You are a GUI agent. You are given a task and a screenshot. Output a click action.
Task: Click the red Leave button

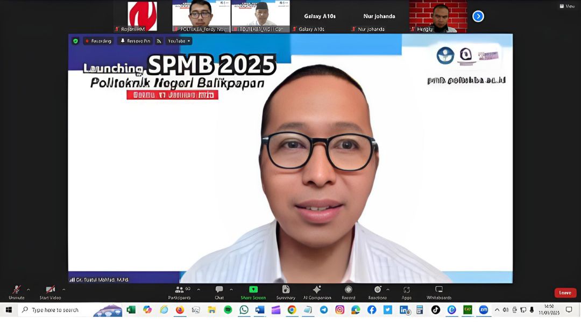(x=565, y=293)
